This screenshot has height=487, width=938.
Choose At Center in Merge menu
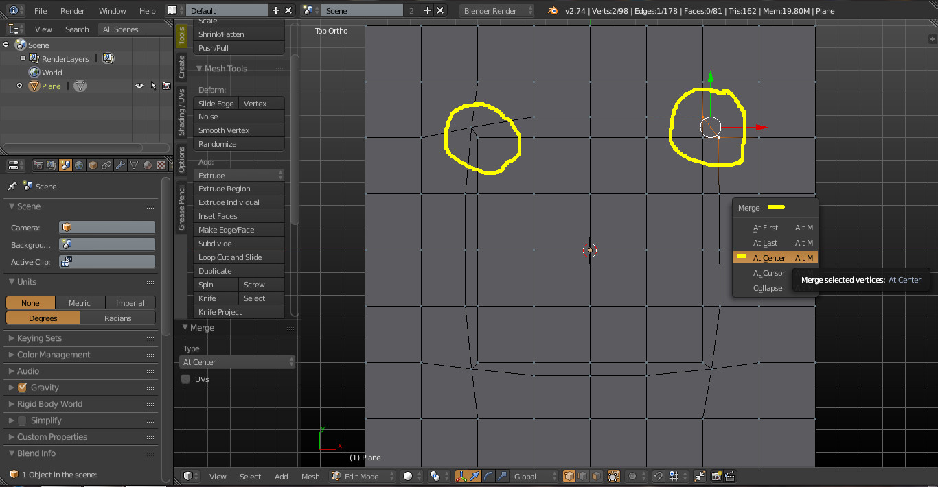tap(775, 258)
